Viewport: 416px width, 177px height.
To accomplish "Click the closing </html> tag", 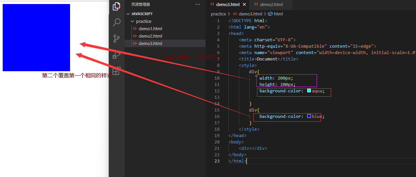I will (x=237, y=161).
